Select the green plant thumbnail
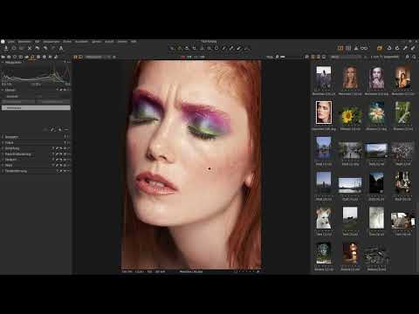Screen dimensions: 419x314 point(402,113)
